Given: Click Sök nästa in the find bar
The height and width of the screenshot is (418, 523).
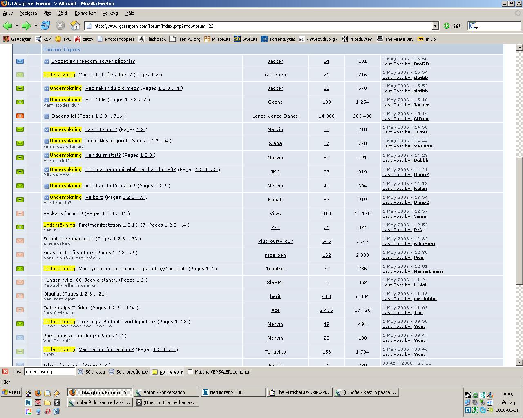Looking at the screenshot, I should 91,372.
